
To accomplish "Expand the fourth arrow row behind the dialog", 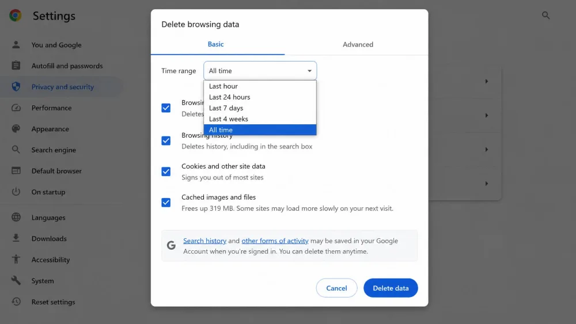I will point(486,184).
